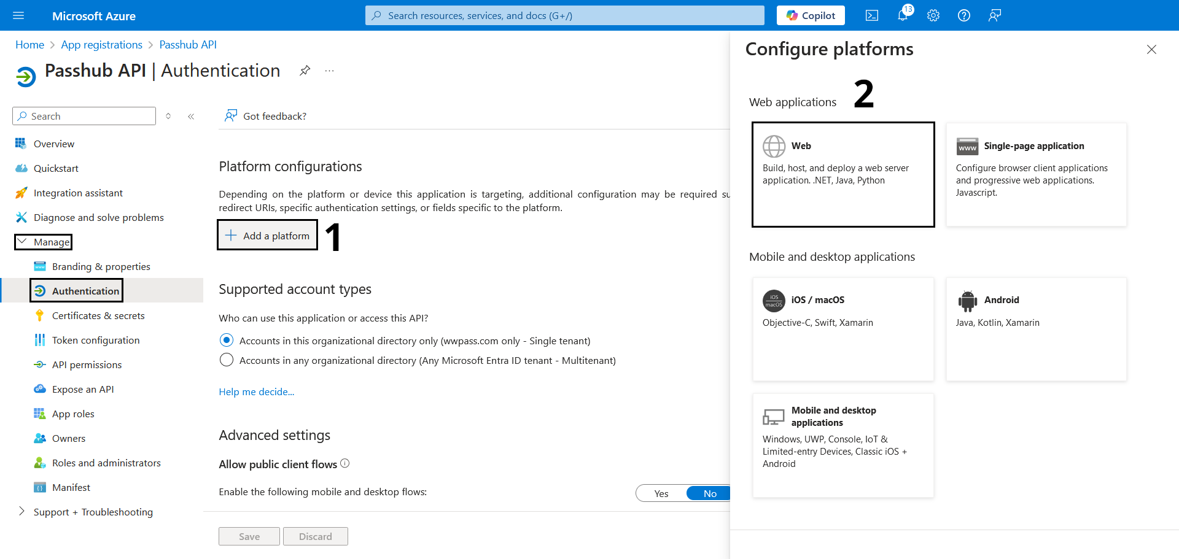Click the Android robot icon
The width and height of the screenshot is (1179, 559).
[967, 301]
